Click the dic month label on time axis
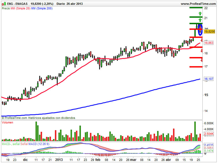 25,160
